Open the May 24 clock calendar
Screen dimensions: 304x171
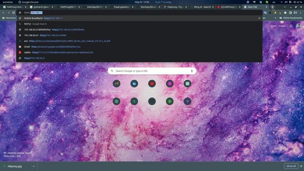pyautogui.click(x=142, y=2)
